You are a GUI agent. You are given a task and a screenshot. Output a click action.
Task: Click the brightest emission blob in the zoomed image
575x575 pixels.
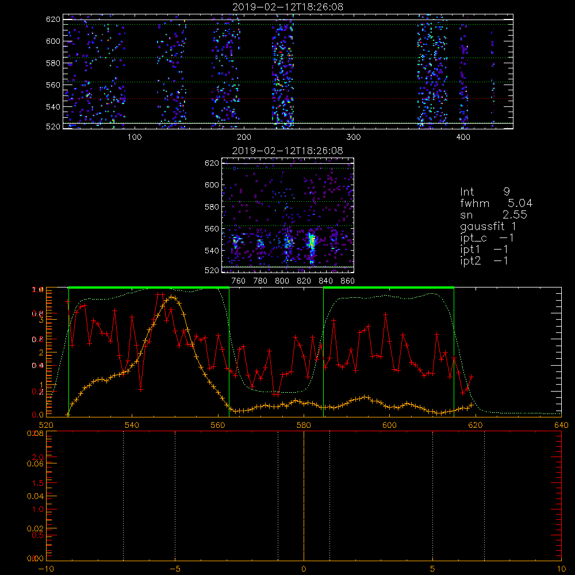[x=311, y=243]
